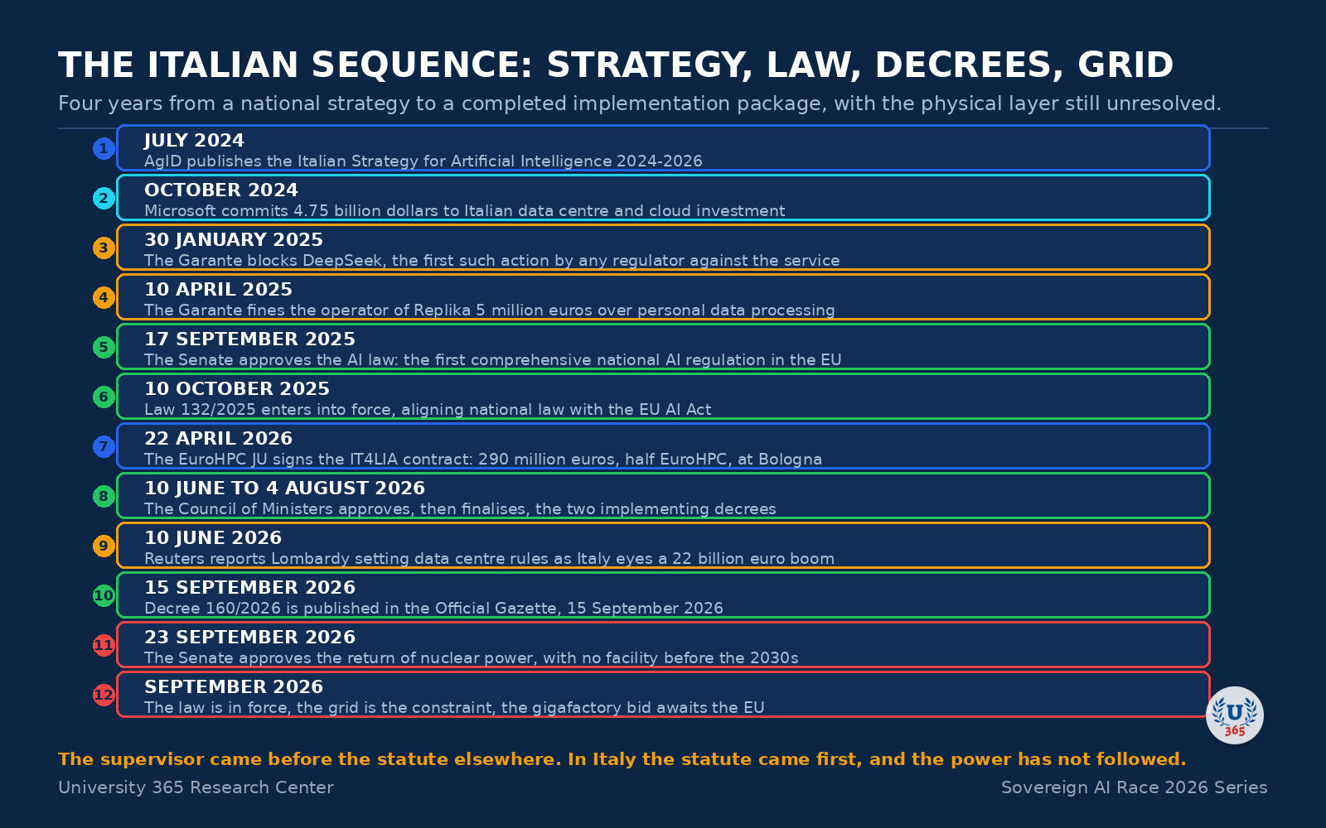This screenshot has height=828, width=1326.
Task: Click timeline marker 3 beside 30 January 2025
Action: [104, 248]
